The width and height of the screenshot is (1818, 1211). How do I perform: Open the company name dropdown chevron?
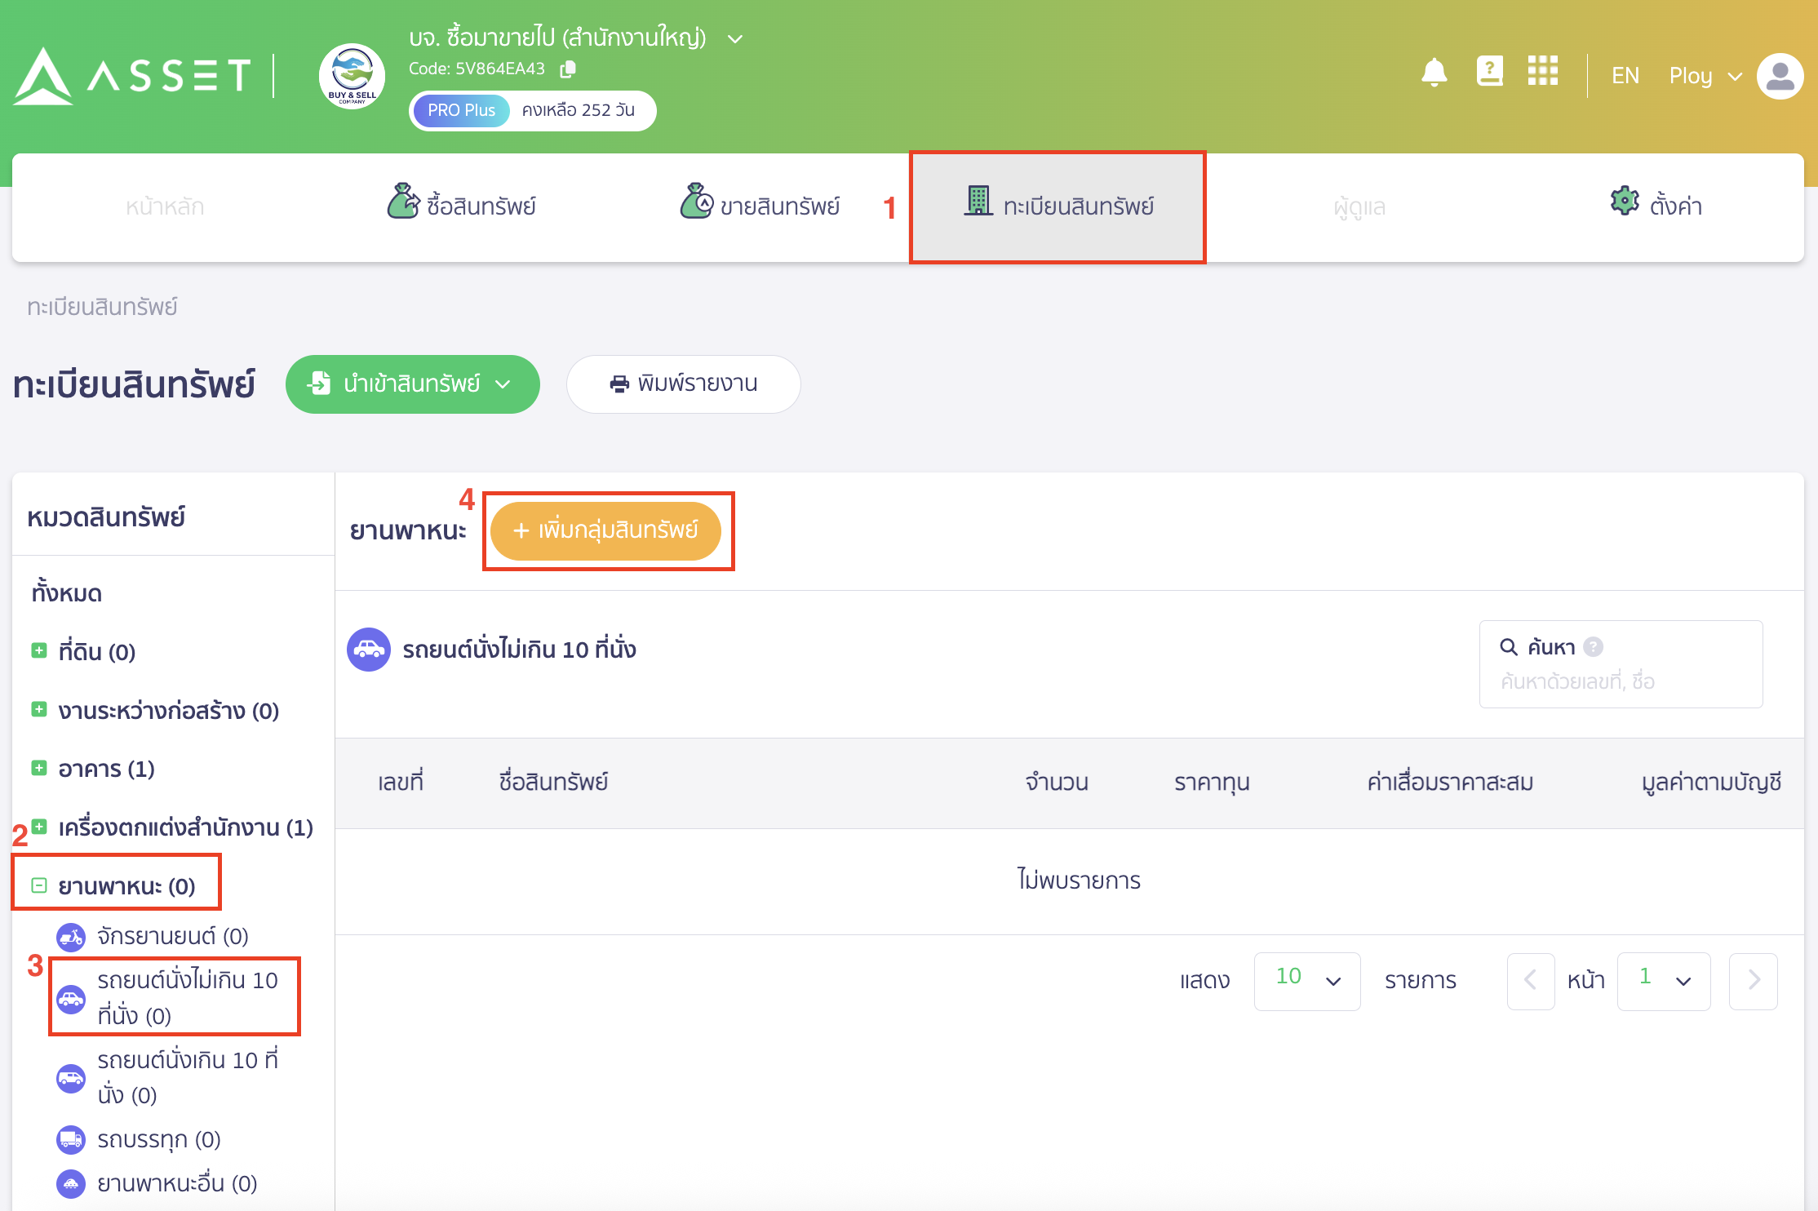[x=735, y=39]
